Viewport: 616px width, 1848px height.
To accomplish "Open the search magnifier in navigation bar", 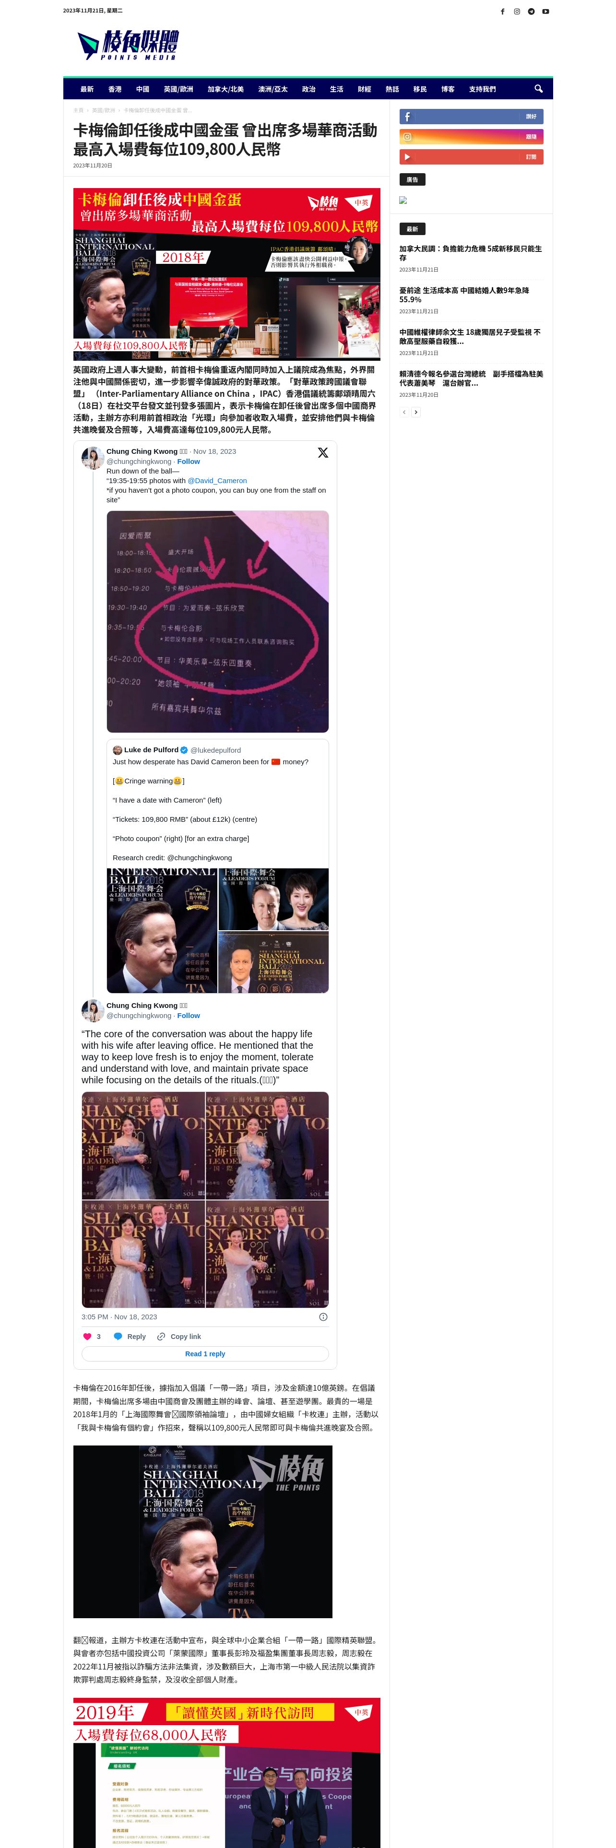I will pyautogui.click(x=538, y=89).
